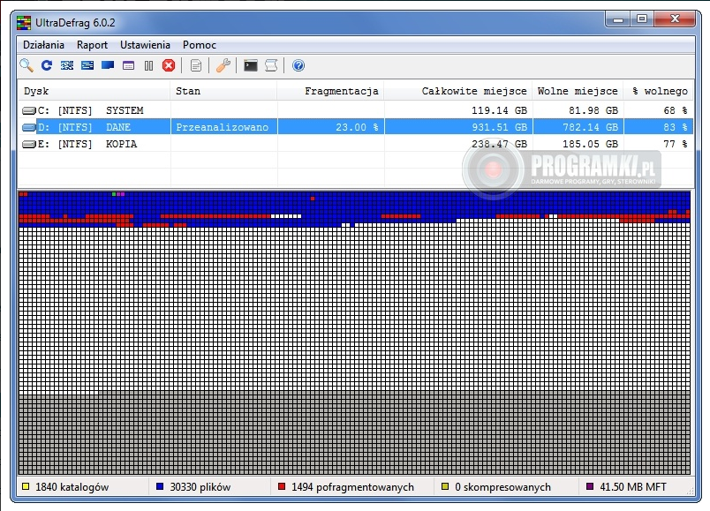The image size is (710, 511).
Task: Click the blue plików legend swatch
Action: (159, 486)
